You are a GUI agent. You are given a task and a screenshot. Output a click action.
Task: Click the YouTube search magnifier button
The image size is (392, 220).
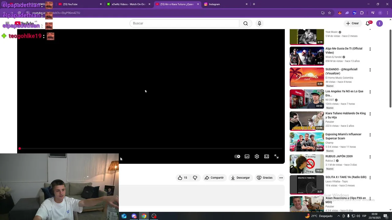(245, 24)
